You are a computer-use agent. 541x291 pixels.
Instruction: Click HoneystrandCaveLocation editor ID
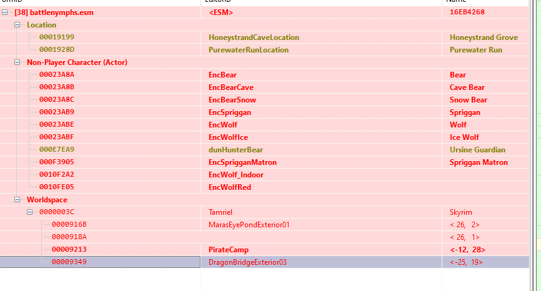(x=254, y=37)
